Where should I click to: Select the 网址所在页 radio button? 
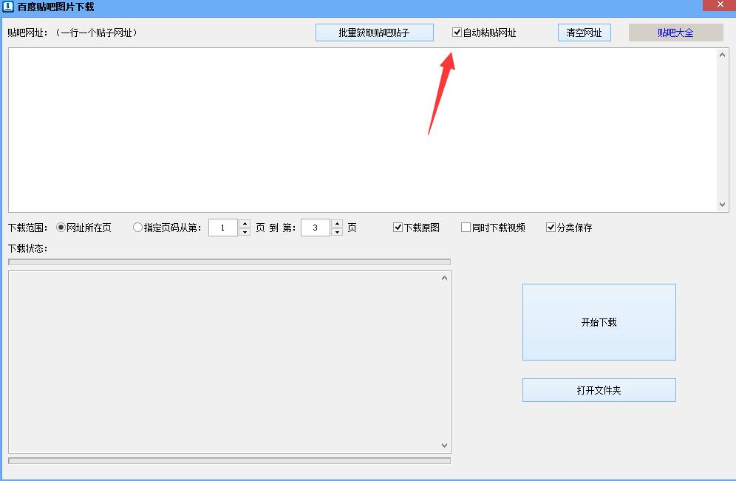(x=61, y=228)
